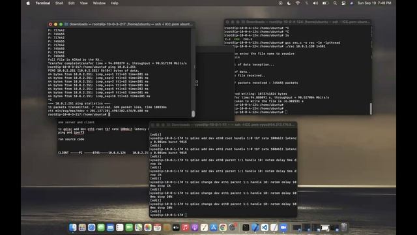
Task: Open Podcasts from the dock
Action: (195, 227)
